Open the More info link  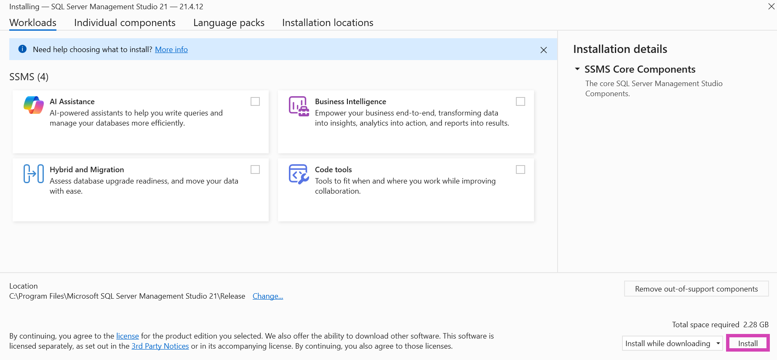click(171, 50)
